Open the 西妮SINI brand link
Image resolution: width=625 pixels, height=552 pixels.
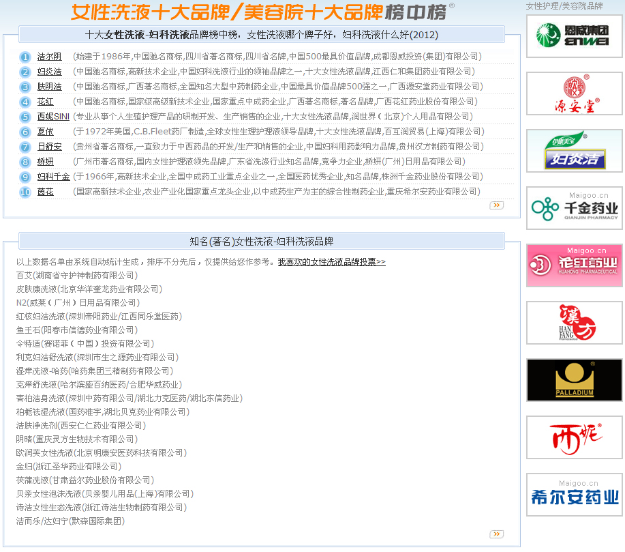click(x=53, y=117)
